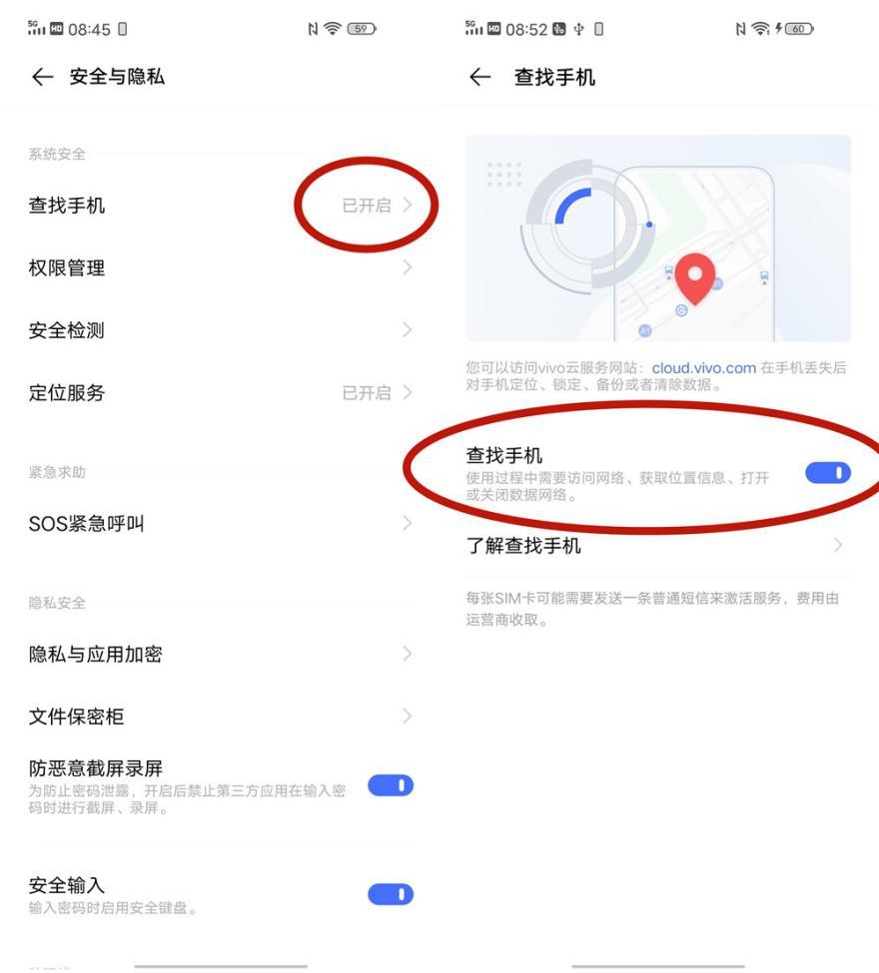Tap 隐私与应用加密 list row
This screenshot has height=973, width=879.
tap(221, 654)
